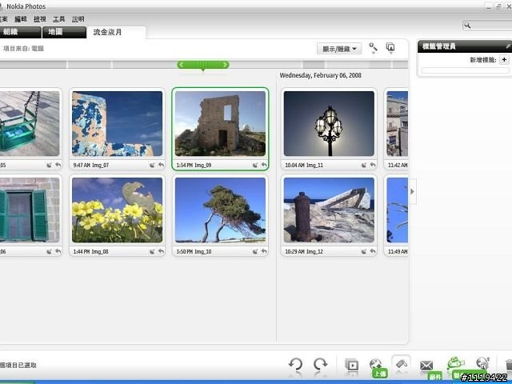Send photo by mail envelope icon
The image size is (512, 384).
point(426,366)
